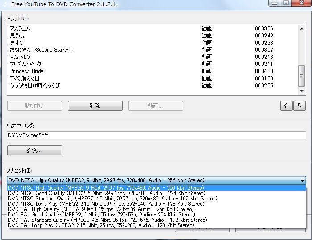Image resolution: width=312 pixels, height=240 pixels.
Task: Click duration 00:04:03 of Princess Bride!
Action: pyautogui.click(x=264, y=71)
